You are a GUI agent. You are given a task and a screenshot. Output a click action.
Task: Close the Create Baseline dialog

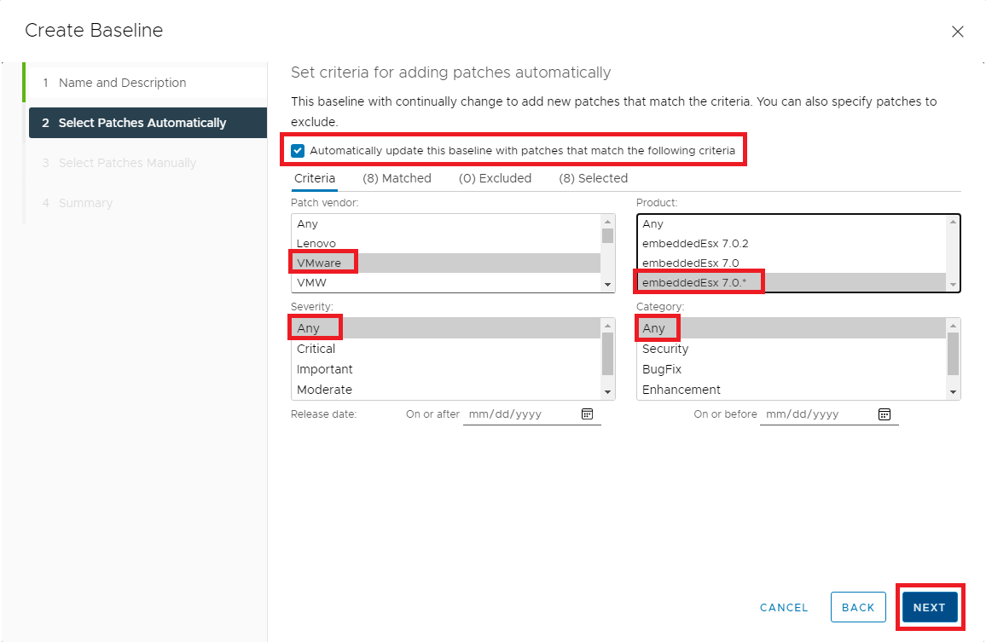(957, 32)
